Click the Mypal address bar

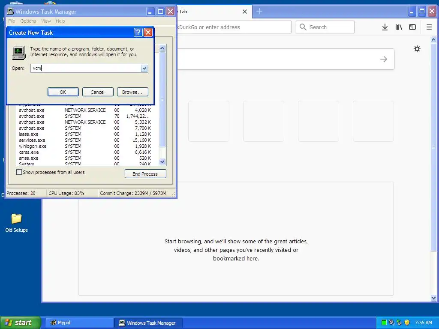(x=234, y=27)
